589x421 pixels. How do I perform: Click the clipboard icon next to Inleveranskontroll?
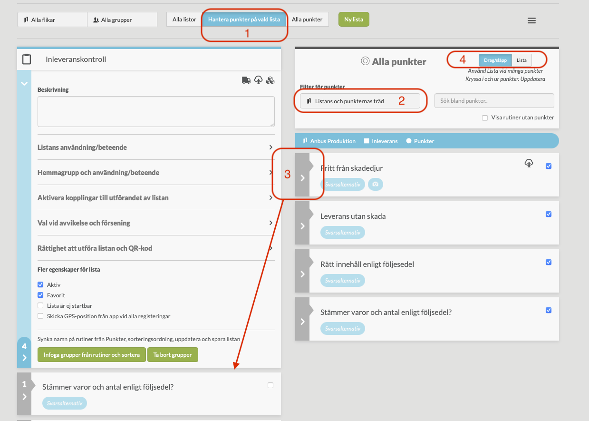[x=27, y=59]
